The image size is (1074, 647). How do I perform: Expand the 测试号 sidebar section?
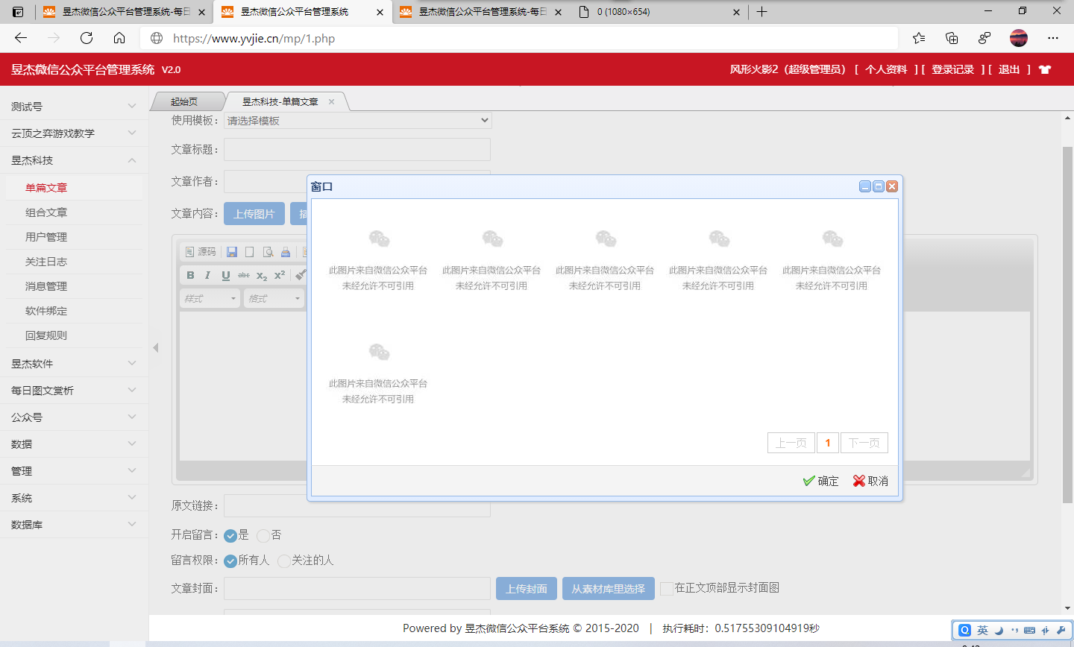click(x=75, y=107)
